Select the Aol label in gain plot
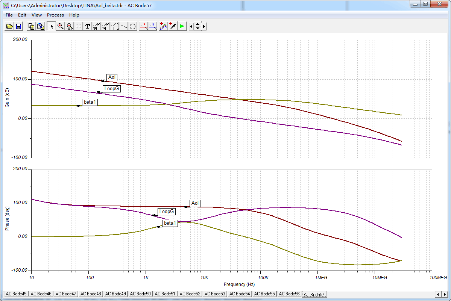 pos(112,77)
